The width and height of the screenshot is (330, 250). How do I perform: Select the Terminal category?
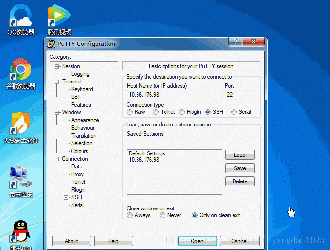coord(72,82)
